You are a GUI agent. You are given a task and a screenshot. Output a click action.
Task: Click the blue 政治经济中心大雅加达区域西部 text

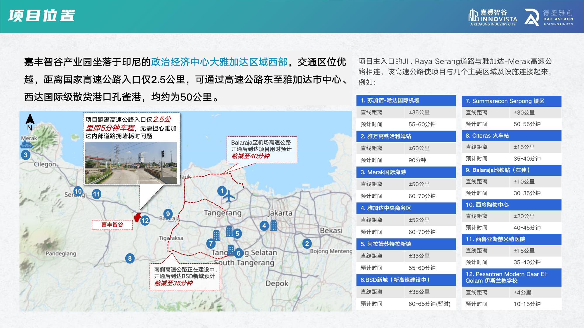[219, 62]
